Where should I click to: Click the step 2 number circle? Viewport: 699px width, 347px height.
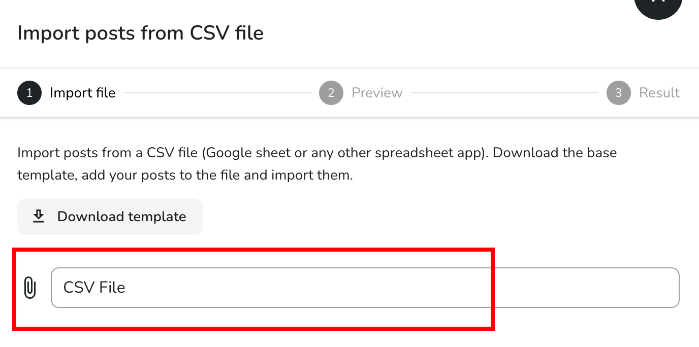[x=331, y=93]
